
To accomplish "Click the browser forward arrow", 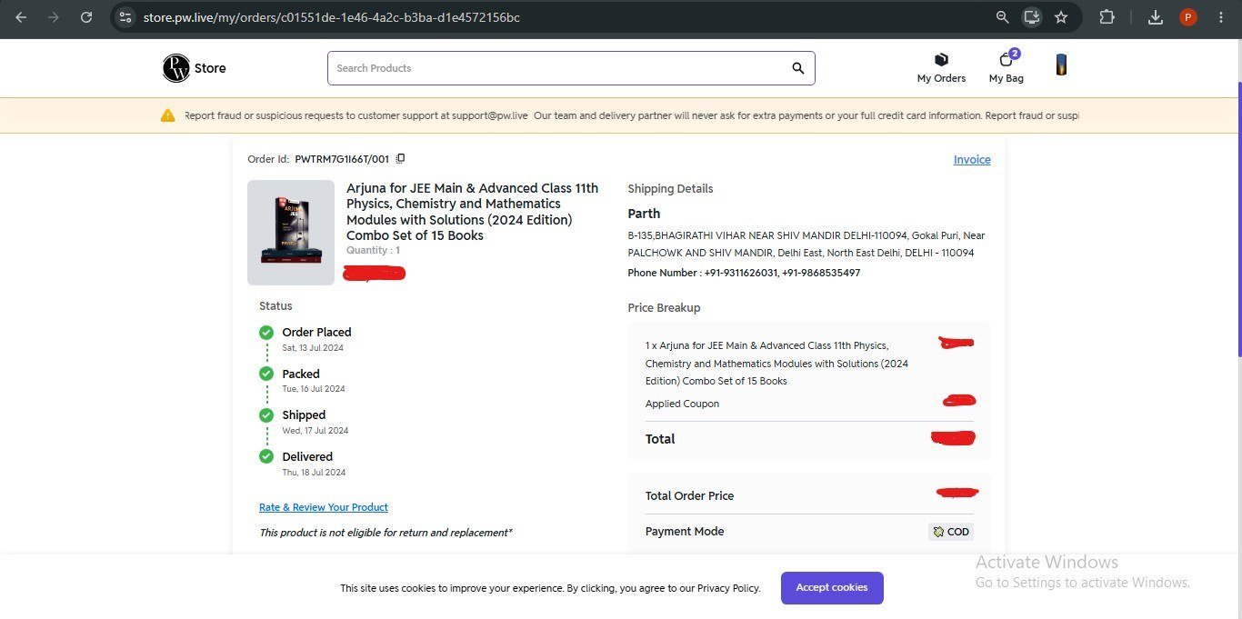I will click(54, 17).
